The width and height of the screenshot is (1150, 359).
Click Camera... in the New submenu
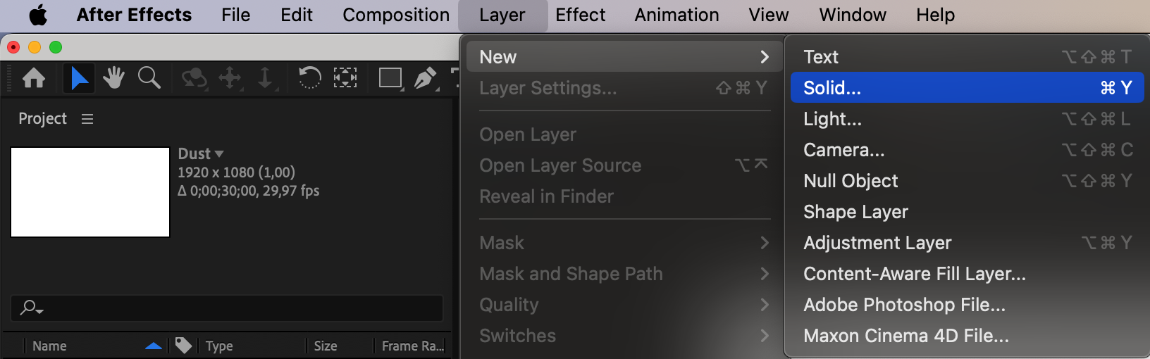coord(843,150)
